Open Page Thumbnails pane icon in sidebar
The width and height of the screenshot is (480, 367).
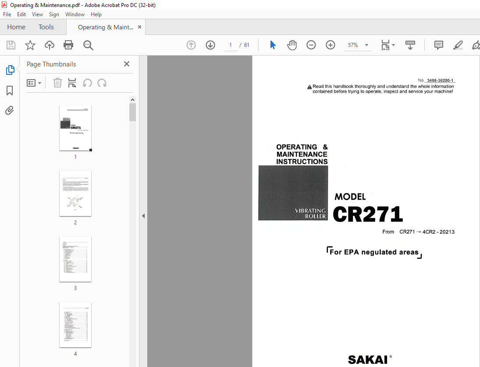point(10,70)
